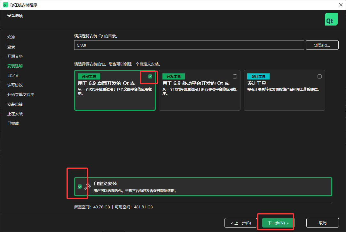Select 安装总结 in the sidebar
Image resolution: width=346 pixels, height=232 pixels.
click(15, 104)
